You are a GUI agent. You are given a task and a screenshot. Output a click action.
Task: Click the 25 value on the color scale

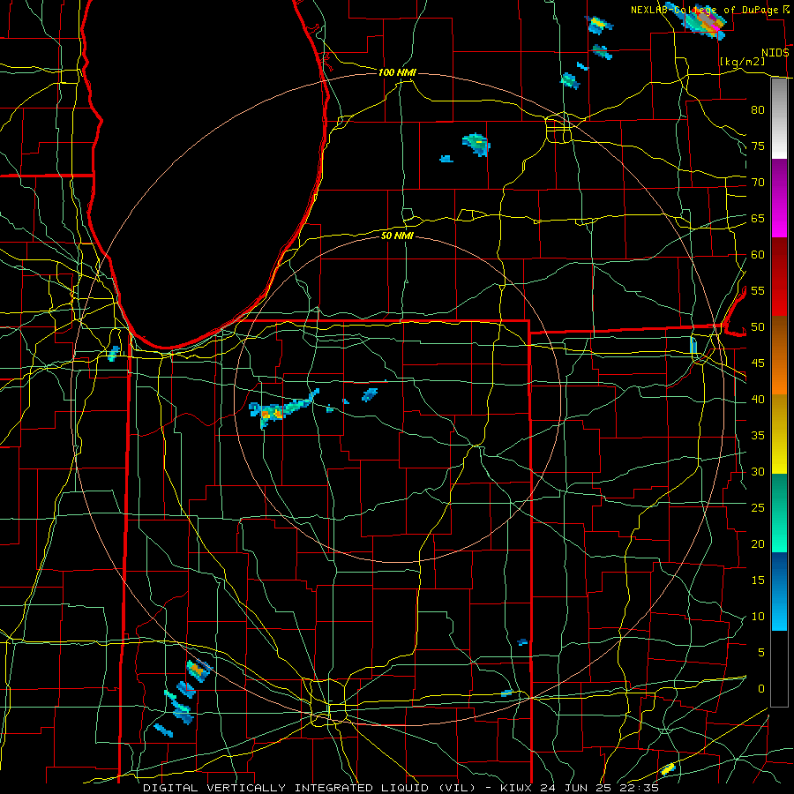(758, 508)
